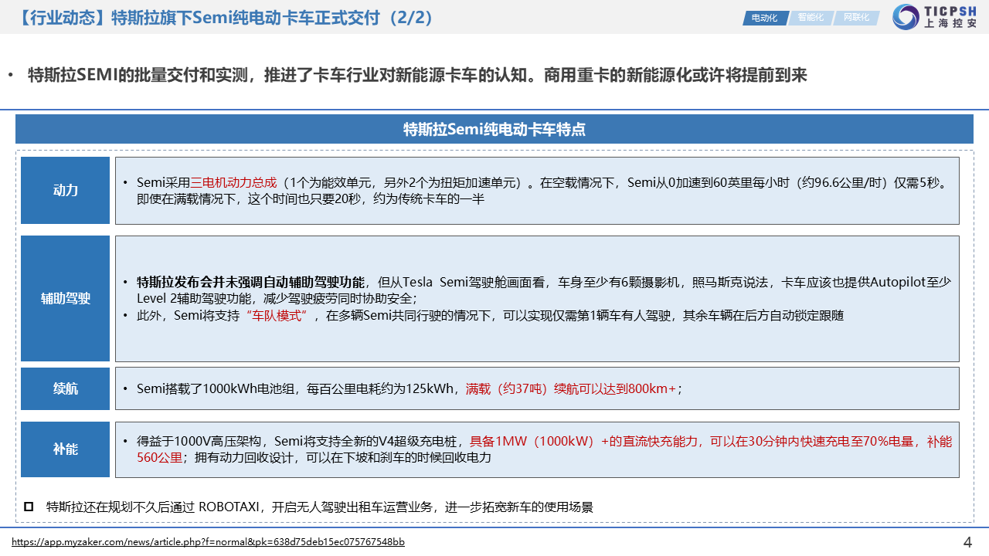This screenshot has height=556, width=989.
Task: Click the slide title 【行业动态】
Action: pyautogui.click(x=62, y=18)
